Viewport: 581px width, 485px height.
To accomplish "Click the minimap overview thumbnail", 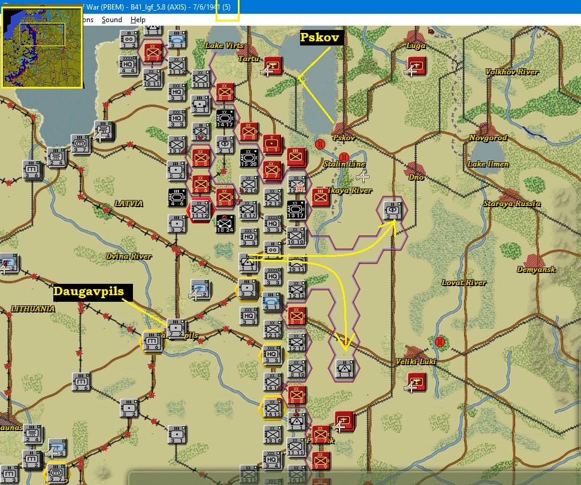I will tap(43, 47).
